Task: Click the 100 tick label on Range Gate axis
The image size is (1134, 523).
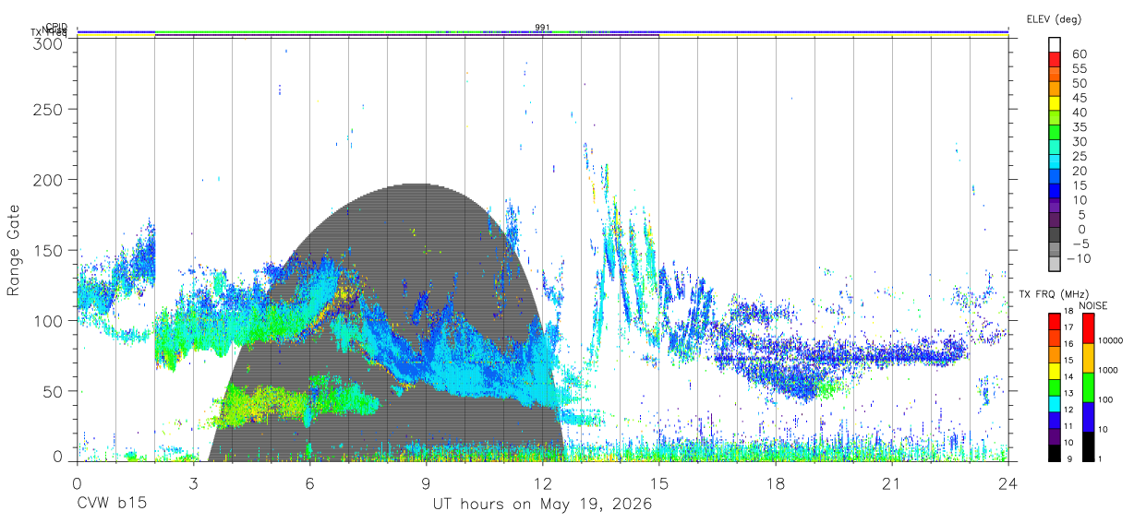Action: 49,320
